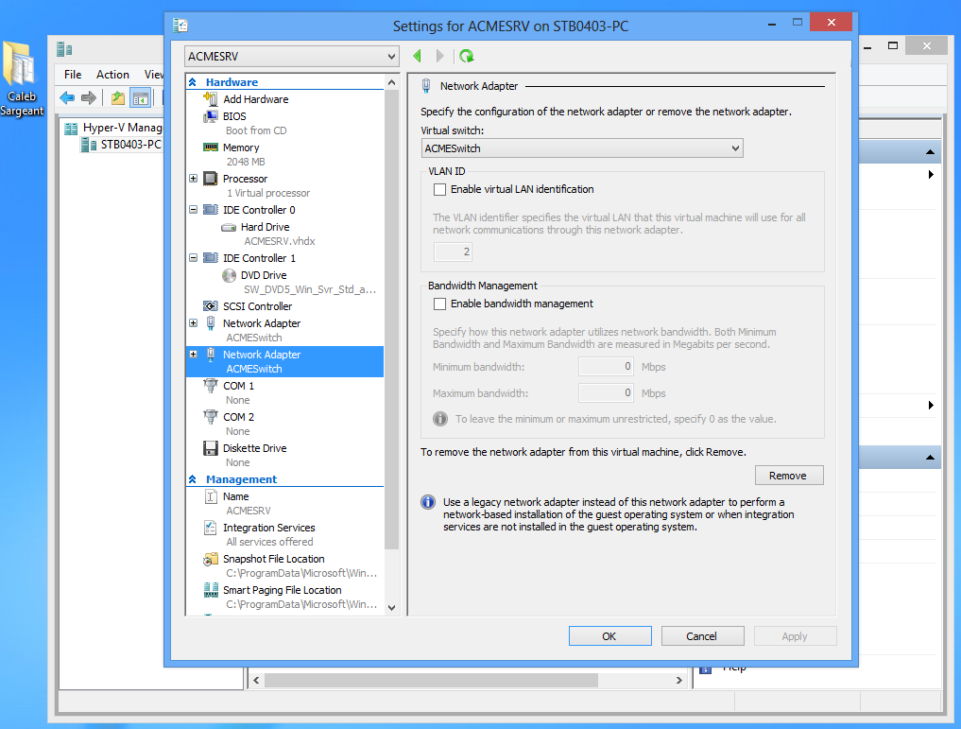Click the hardware list scroll up arrow
This screenshot has width=961, height=729.
click(391, 82)
